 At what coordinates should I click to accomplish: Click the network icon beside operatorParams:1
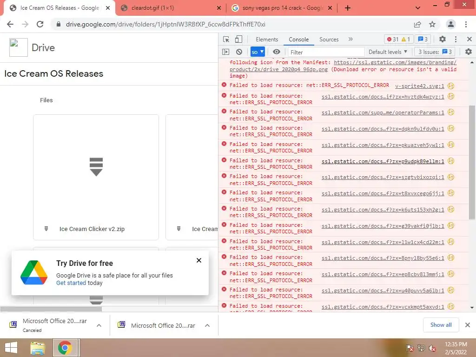click(x=451, y=112)
